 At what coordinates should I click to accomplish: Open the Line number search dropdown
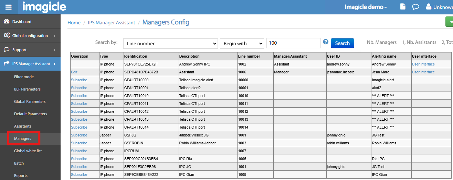(x=170, y=44)
